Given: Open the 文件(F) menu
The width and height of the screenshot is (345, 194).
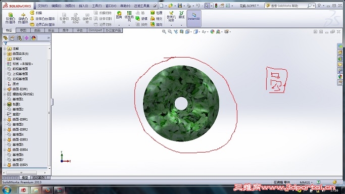Looking at the screenshot, I should (x=43, y=6).
